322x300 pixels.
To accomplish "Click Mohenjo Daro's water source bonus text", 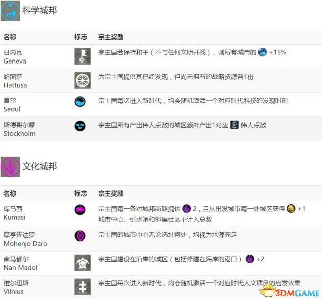I will pyautogui.click(x=168, y=235).
